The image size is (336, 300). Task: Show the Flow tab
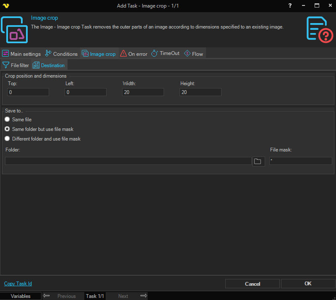pyautogui.click(x=193, y=54)
